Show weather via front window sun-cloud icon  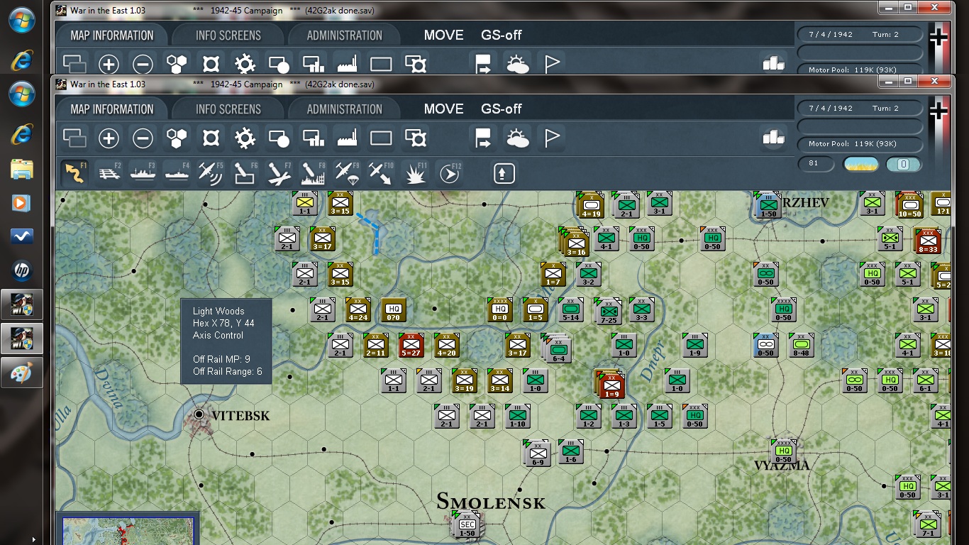point(517,138)
